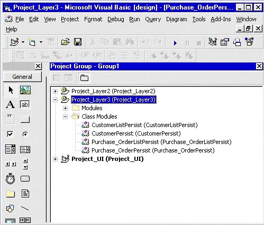Select the DriveListBox control tool
This screenshot has height=225, width=264.
click(25, 179)
